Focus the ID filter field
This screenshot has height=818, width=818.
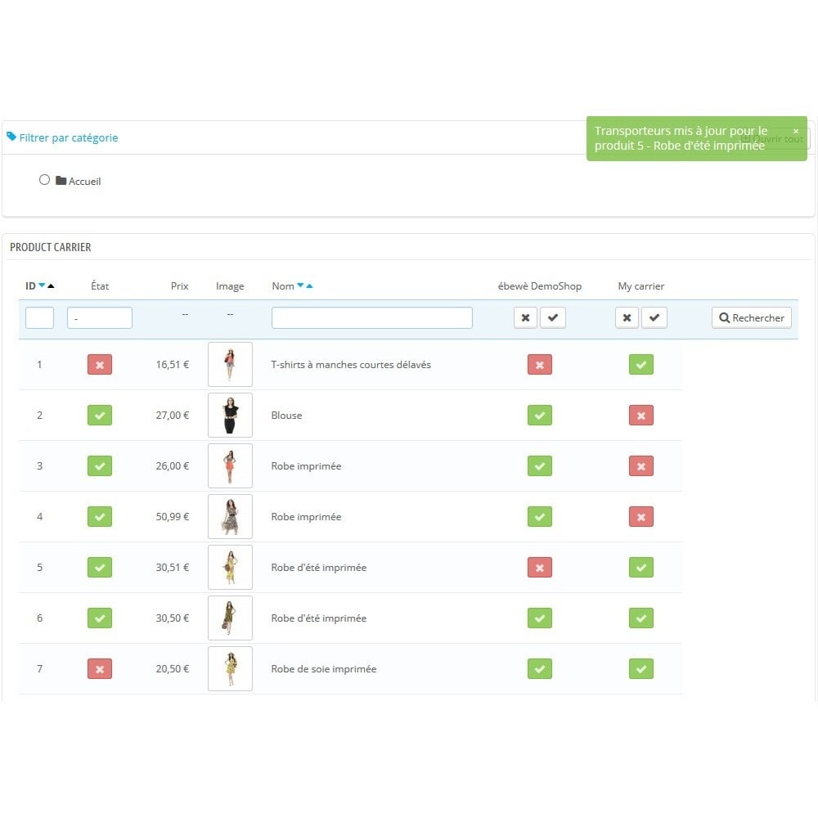pyautogui.click(x=39, y=317)
